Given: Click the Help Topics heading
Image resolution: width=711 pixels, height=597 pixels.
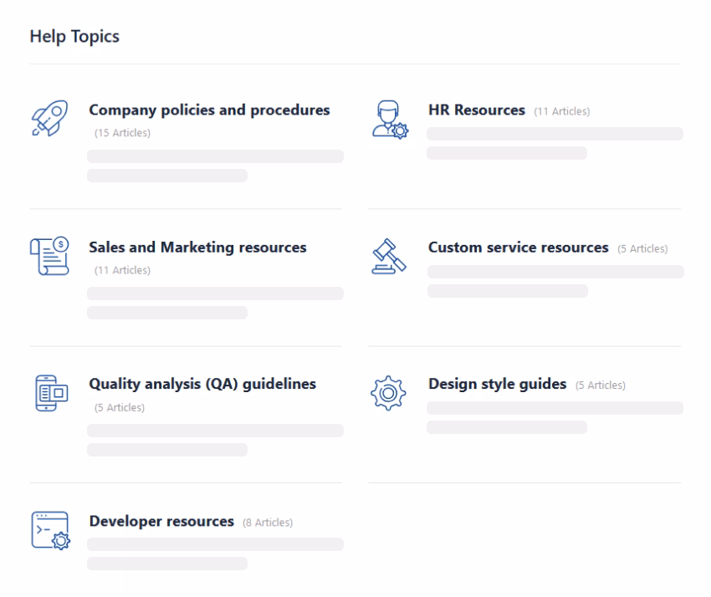Looking at the screenshot, I should (74, 37).
